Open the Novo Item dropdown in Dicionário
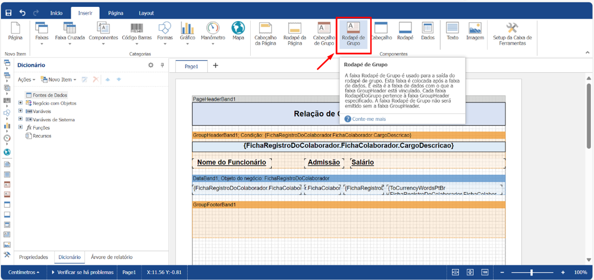This screenshot has height=280, width=594. tap(59, 80)
